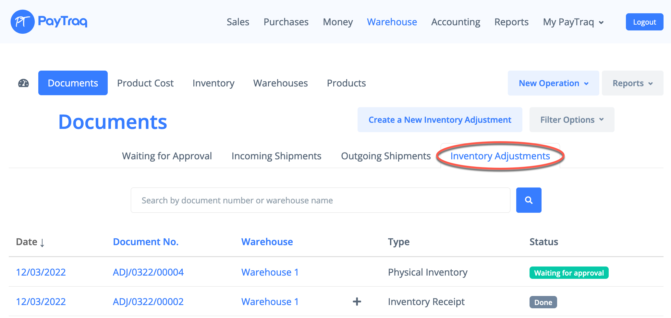
Task: Click the PayTraq logo icon
Action: tap(22, 22)
